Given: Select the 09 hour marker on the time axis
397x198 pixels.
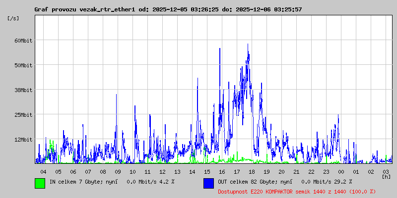Looking at the screenshot, I should coord(118,171).
